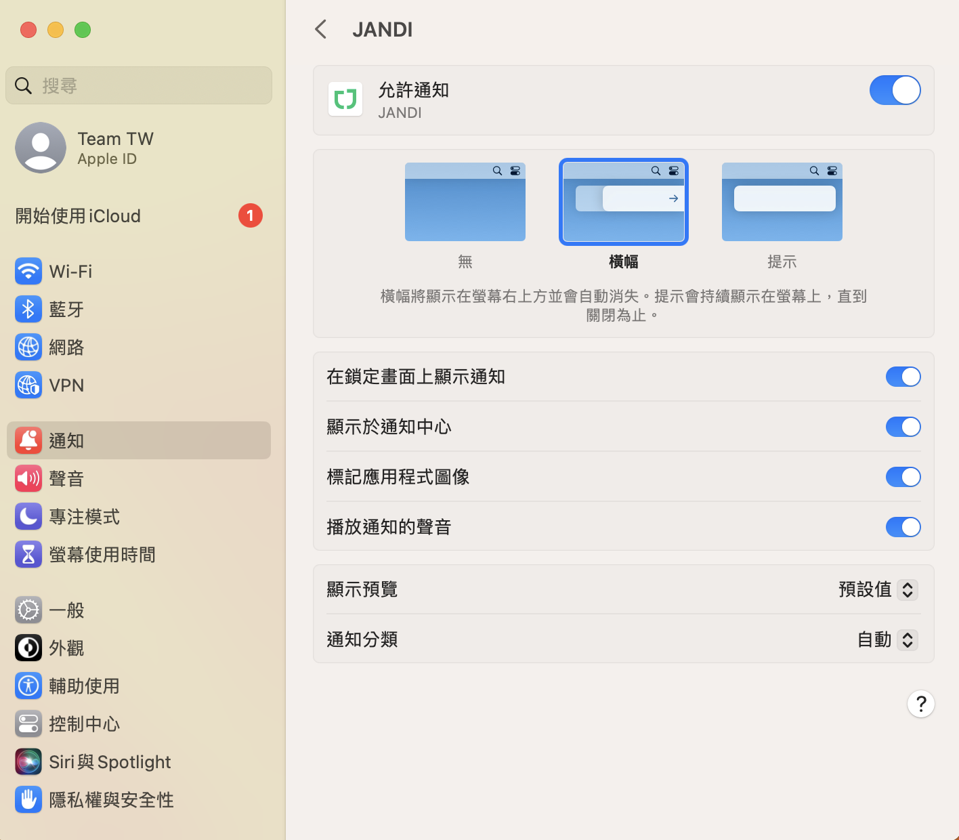Image resolution: width=959 pixels, height=840 pixels.
Task: Select the 橫幅 banner style thumbnail
Action: (x=624, y=202)
